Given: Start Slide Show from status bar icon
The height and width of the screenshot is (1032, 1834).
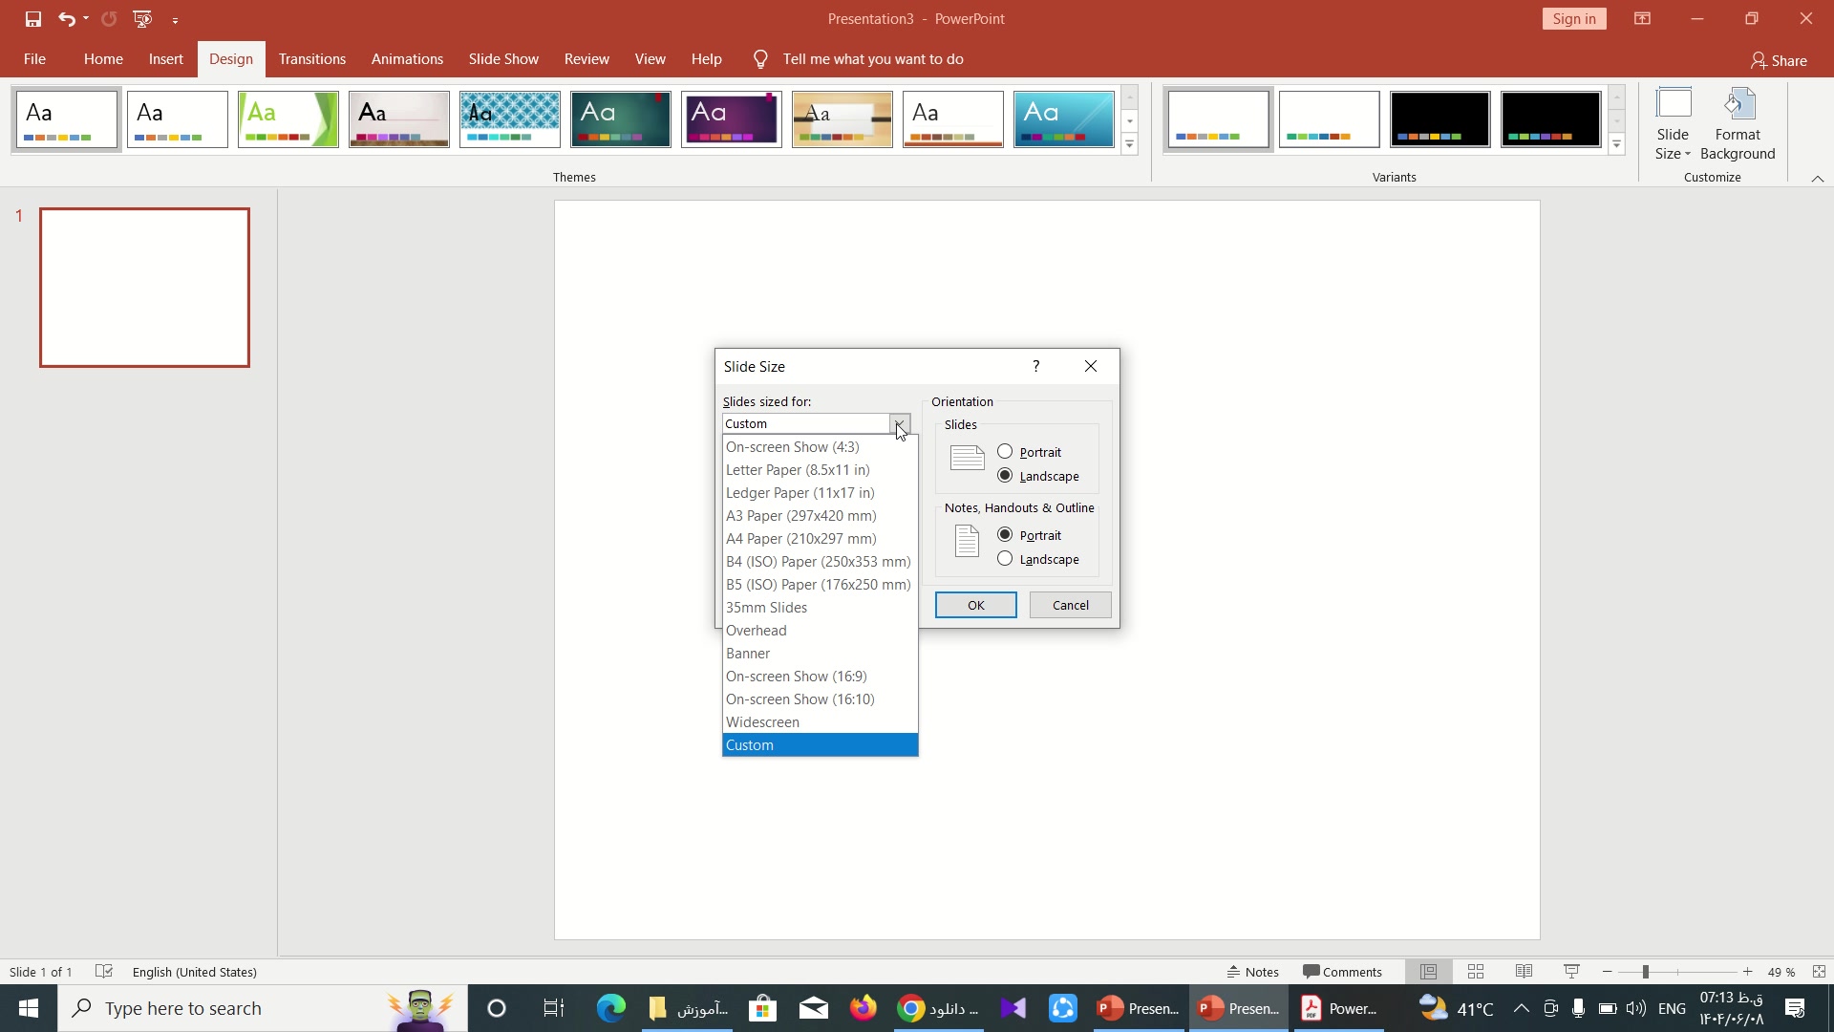Looking at the screenshot, I should click(1571, 972).
